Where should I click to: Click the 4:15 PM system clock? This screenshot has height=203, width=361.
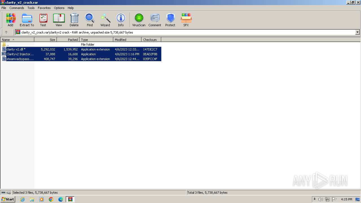coord(346,199)
